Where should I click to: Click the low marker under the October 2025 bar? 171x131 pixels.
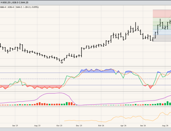[x=62, y=63]
